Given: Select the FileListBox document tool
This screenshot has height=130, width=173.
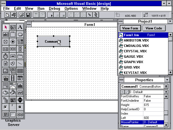Looking at the screenshot, I should (x=5, y=63).
